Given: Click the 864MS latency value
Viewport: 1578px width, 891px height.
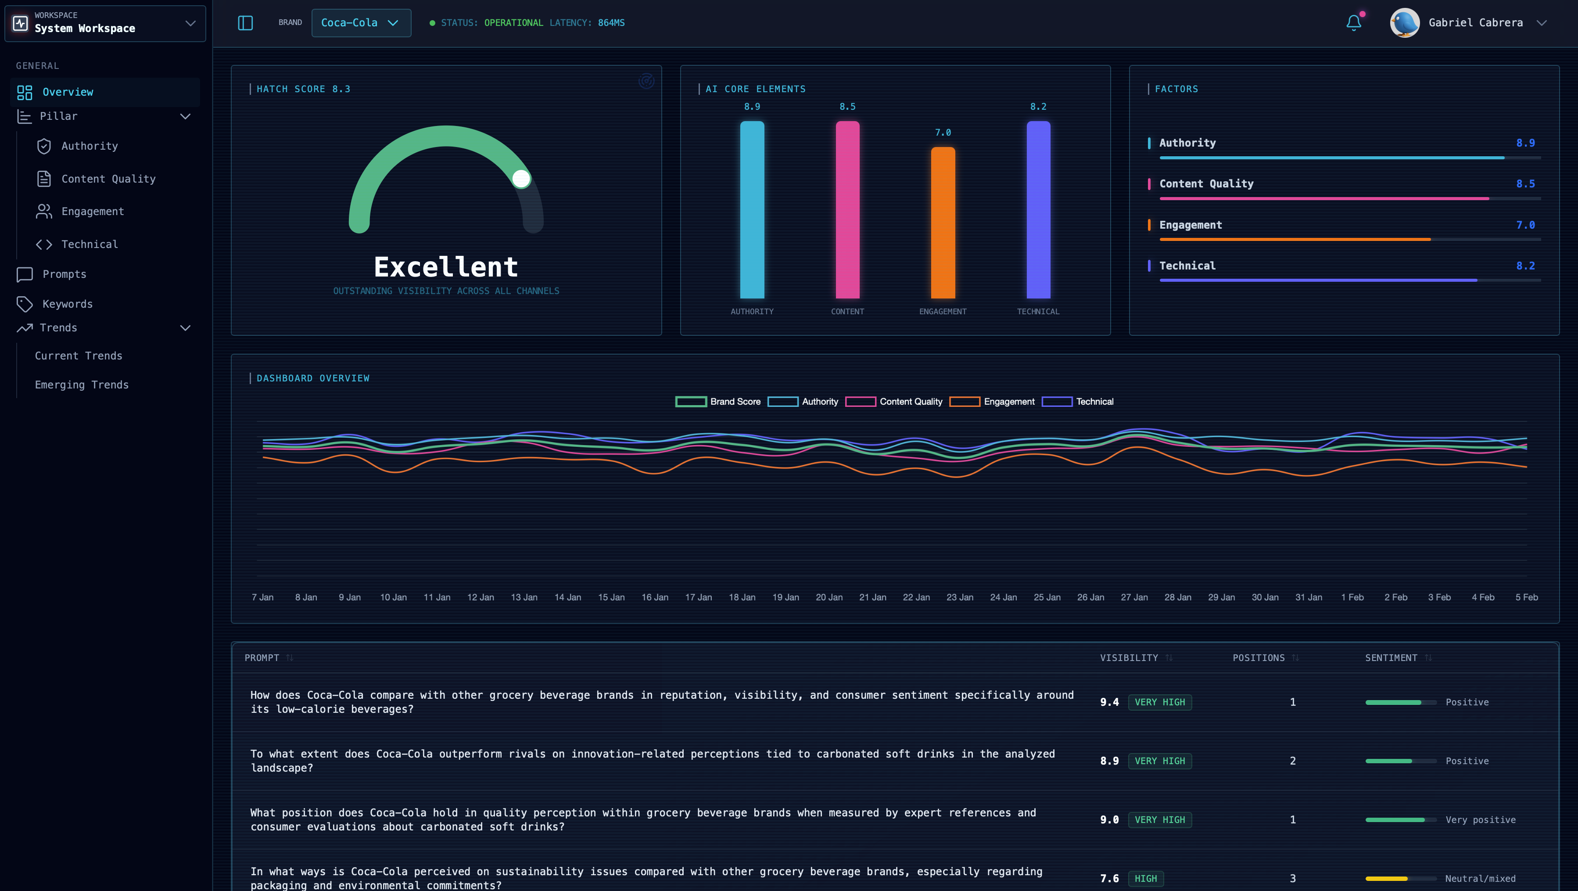Looking at the screenshot, I should point(611,23).
